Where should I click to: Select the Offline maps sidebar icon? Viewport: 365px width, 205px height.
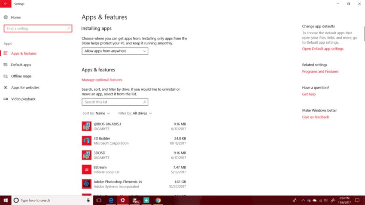click(x=6, y=76)
